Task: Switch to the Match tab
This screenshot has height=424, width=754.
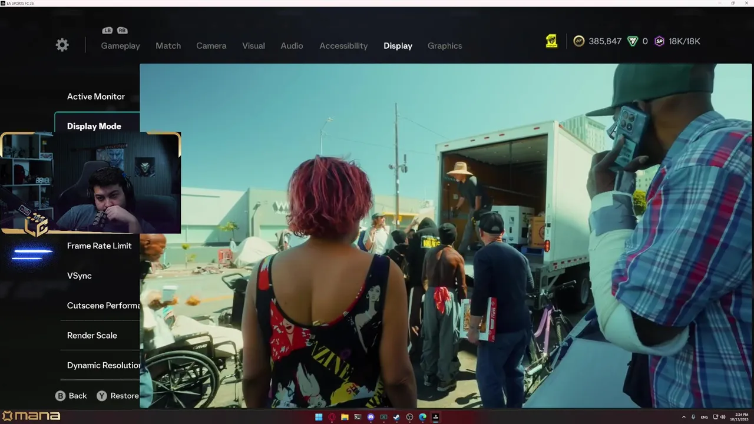Action: point(168,46)
